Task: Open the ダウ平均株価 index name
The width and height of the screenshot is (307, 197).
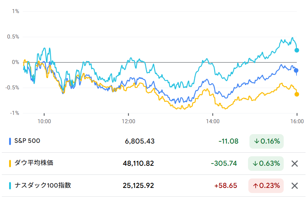Action: click(34, 163)
